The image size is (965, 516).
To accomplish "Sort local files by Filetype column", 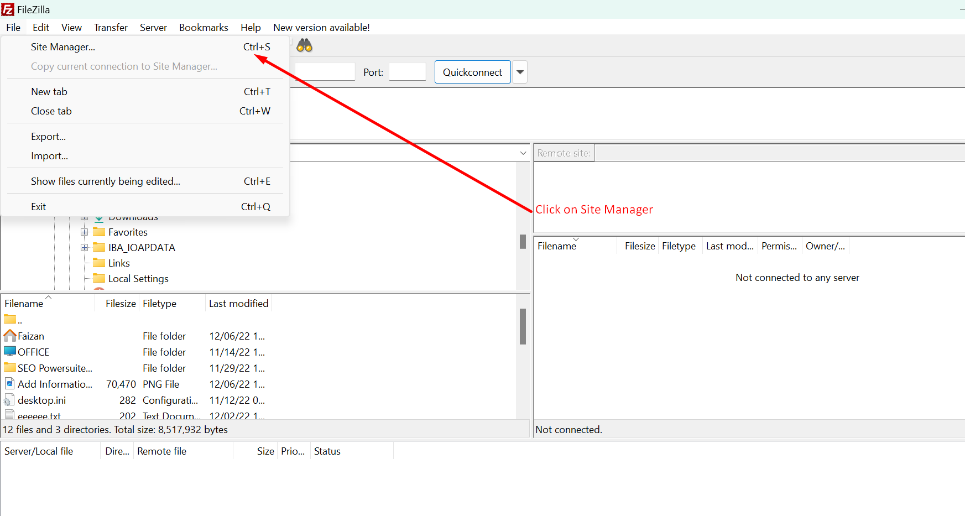I will pos(172,304).
